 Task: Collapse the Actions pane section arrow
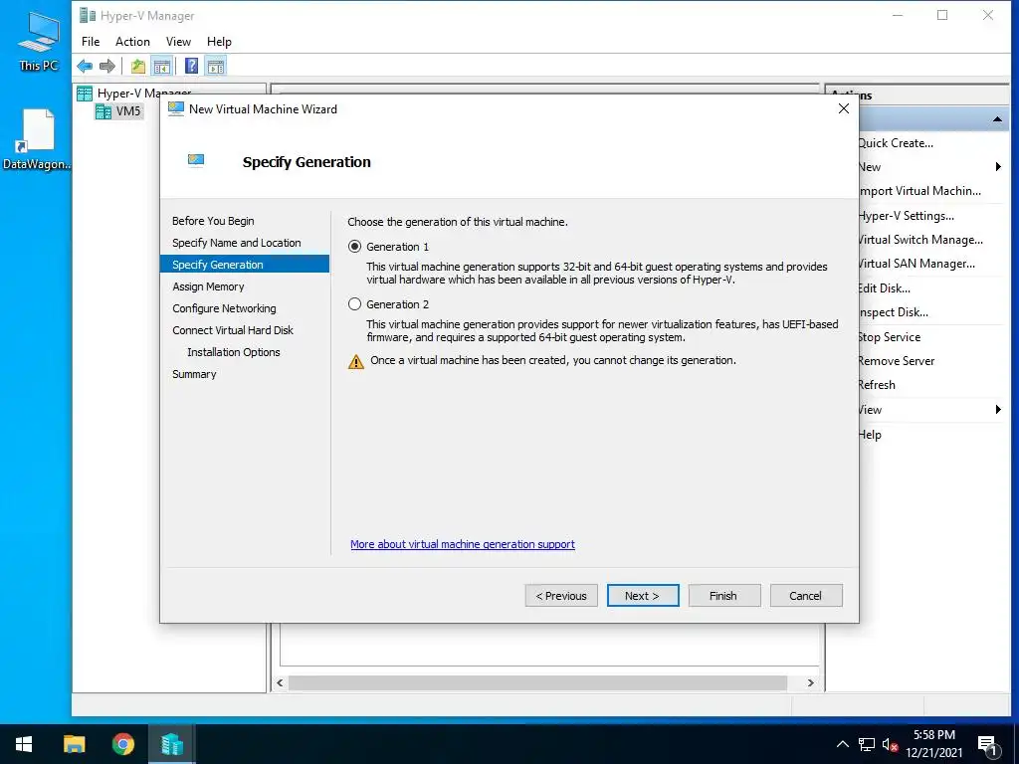click(997, 119)
